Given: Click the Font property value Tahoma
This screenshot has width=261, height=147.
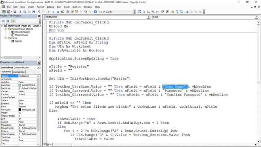Looking at the screenshot, I should tap(27, 107).
